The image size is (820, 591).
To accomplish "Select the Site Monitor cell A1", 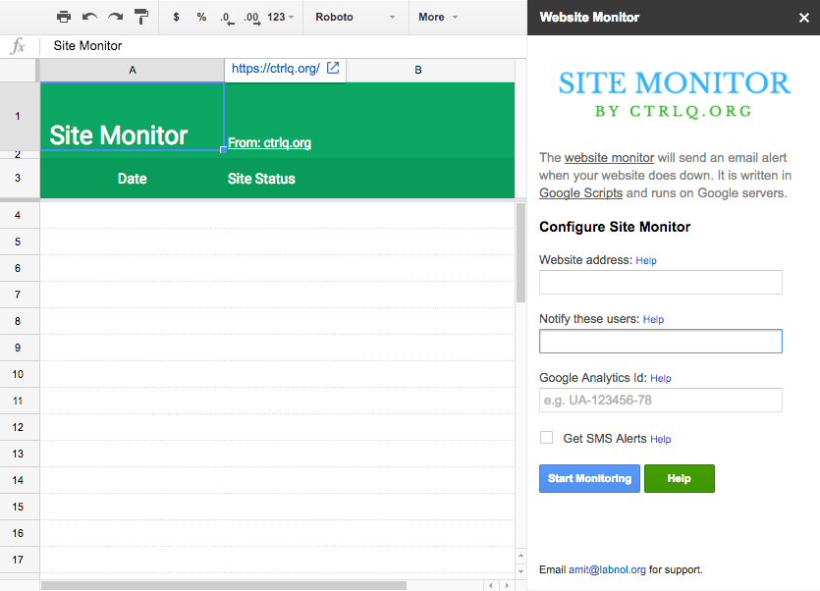I will point(133,116).
